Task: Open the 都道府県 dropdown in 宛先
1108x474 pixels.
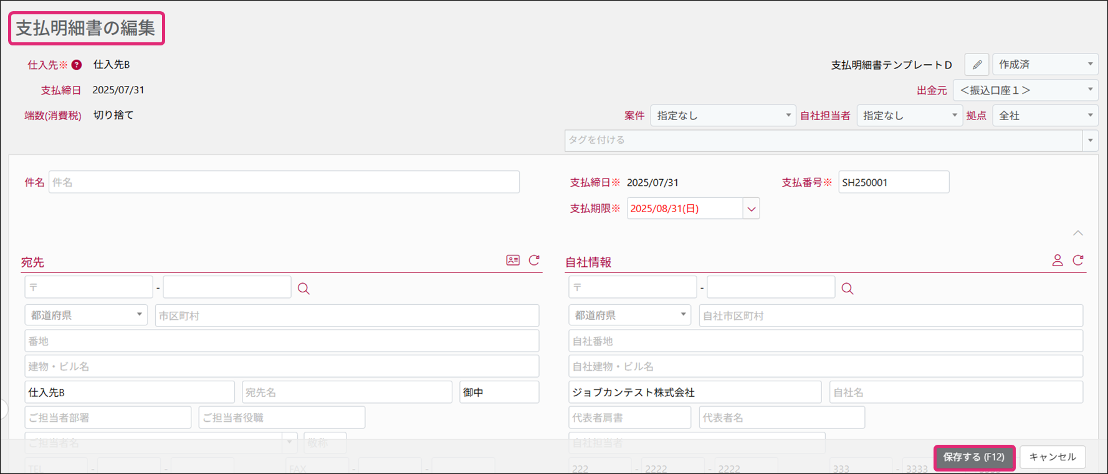Action: [x=86, y=315]
